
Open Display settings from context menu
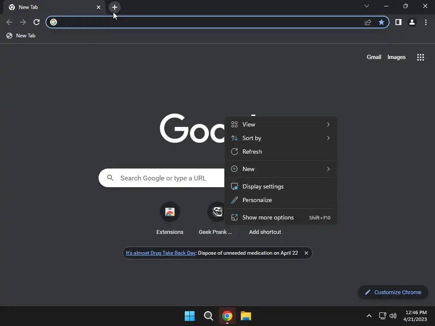click(x=281, y=186)
